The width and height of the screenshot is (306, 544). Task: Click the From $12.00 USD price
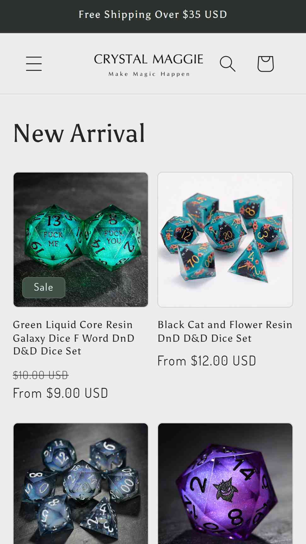coord(207,361)
